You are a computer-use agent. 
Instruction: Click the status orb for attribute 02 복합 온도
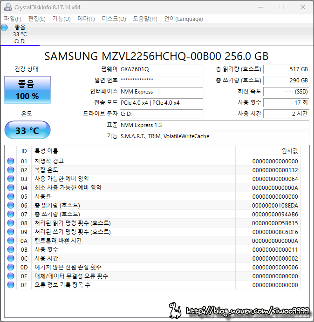[11, 170]
